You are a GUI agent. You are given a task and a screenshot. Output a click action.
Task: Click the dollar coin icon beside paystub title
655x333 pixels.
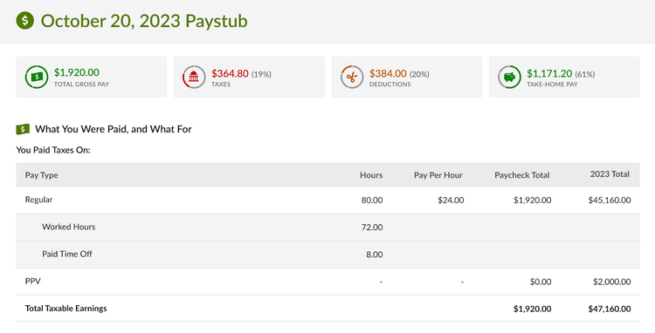pyautogui.click(x=25, y=20)
